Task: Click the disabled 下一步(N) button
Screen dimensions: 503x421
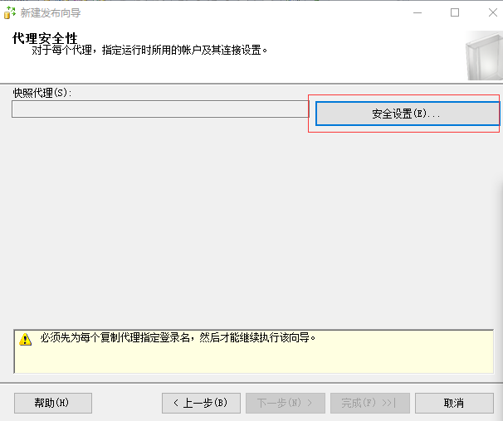Action: point(286,403)
